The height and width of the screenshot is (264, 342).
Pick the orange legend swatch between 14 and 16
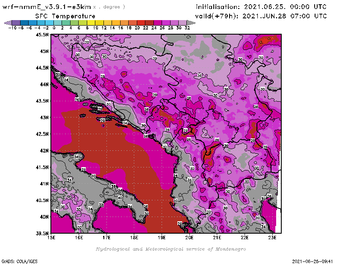(116, 23)
